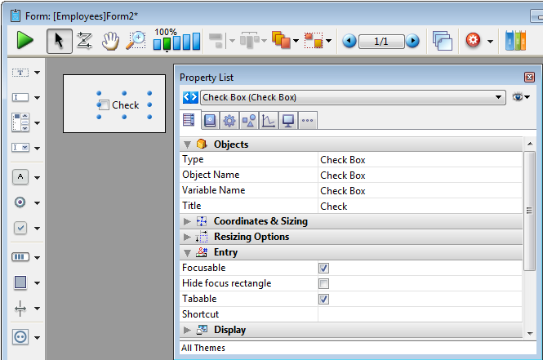543x360 pixels.
Task: Click the Shortcut property value field
Action: click(418, 314)
